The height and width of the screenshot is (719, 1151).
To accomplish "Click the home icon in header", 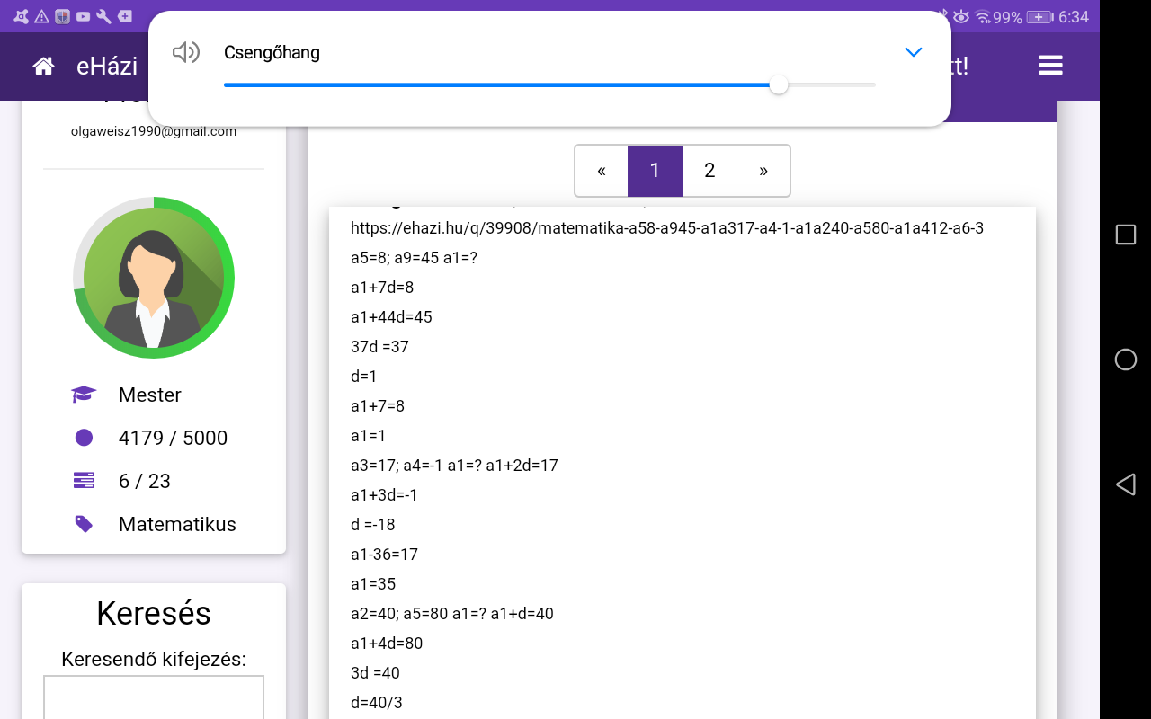I will [x=43, y=66].
